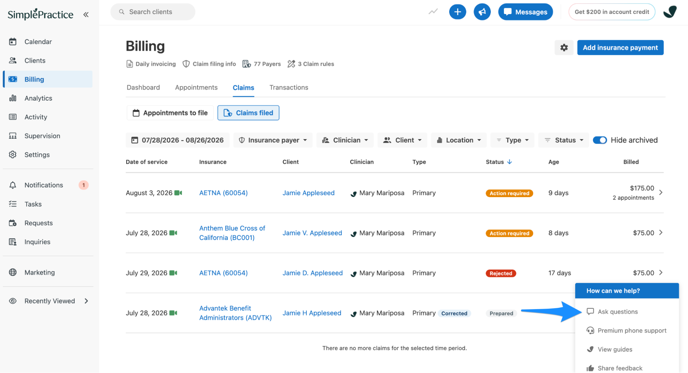Viewport: 688px width, 373px height.
Task: Click the blue plus create button
Action: 457,12
